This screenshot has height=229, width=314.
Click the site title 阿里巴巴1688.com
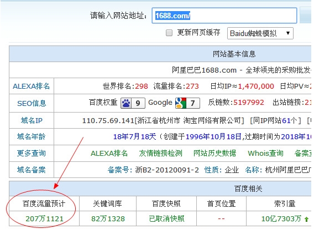tap(204, 70)
